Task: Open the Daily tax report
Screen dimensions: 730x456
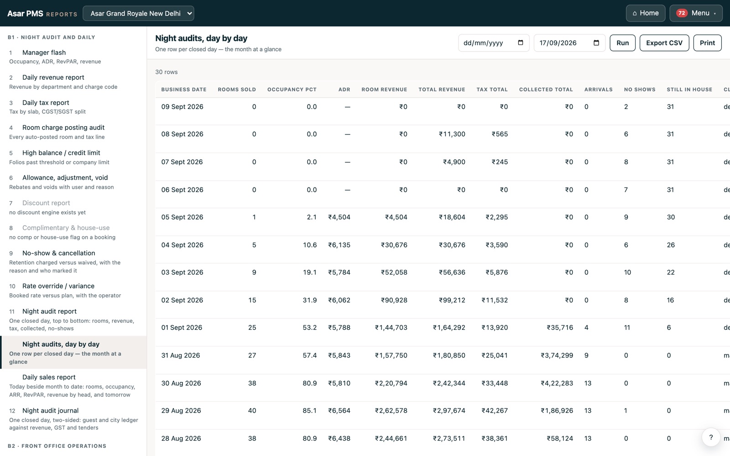Action: click(x=73, y=107)
